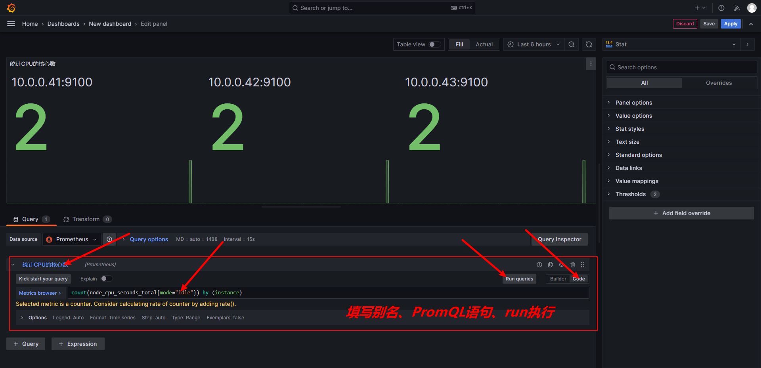This screenshot has width=761, height=368.
Task: Expand Thresholds section
Action: pyautogui.click(x=631, y=194)
